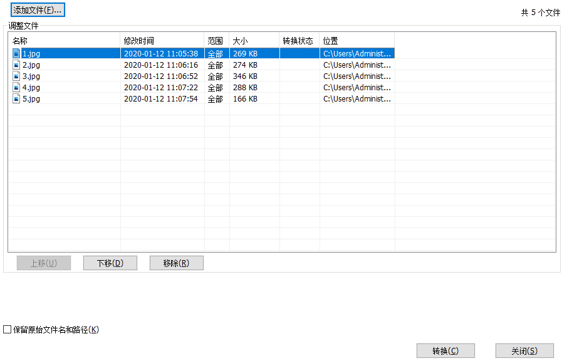Click the file icon beside 1.jpg

coord(16,53)
